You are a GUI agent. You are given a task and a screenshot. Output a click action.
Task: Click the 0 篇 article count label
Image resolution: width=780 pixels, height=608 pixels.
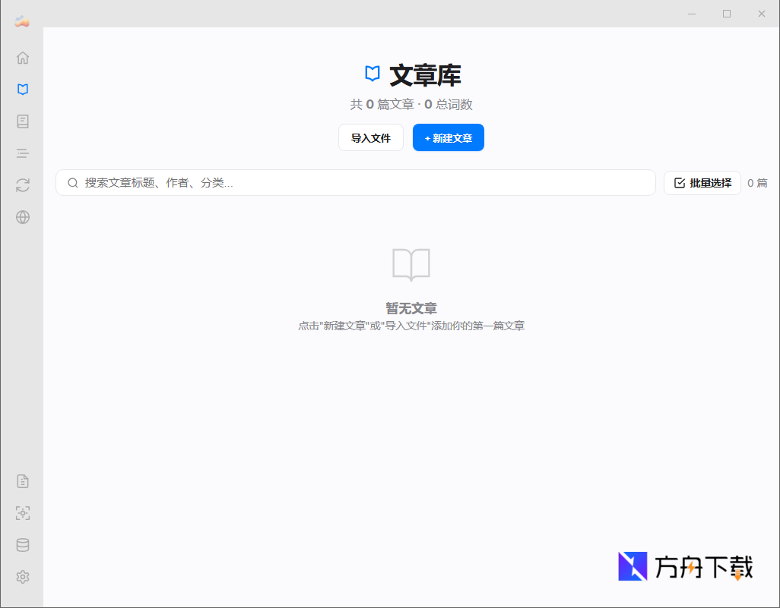tap(758, 182)
